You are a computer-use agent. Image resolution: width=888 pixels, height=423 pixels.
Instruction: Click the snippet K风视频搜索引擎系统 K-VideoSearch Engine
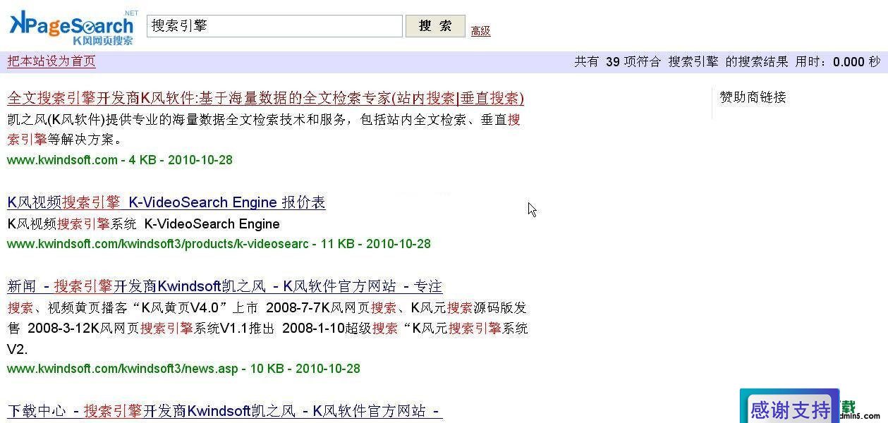click(144, 224)
